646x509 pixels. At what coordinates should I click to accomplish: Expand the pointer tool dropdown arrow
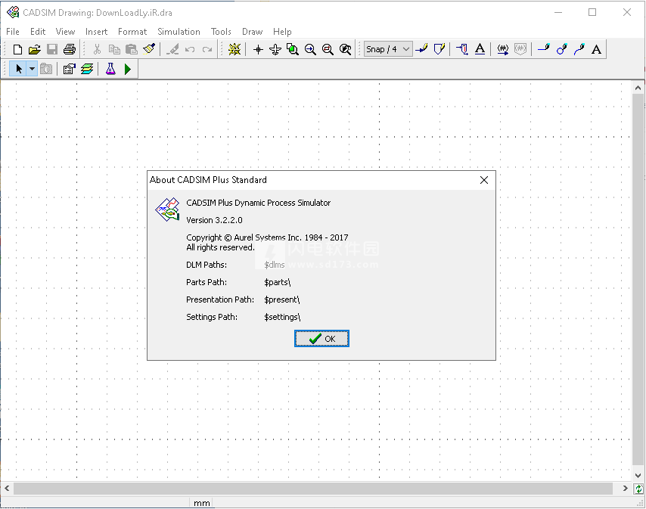pyautogui.click(x=32, y=69)
